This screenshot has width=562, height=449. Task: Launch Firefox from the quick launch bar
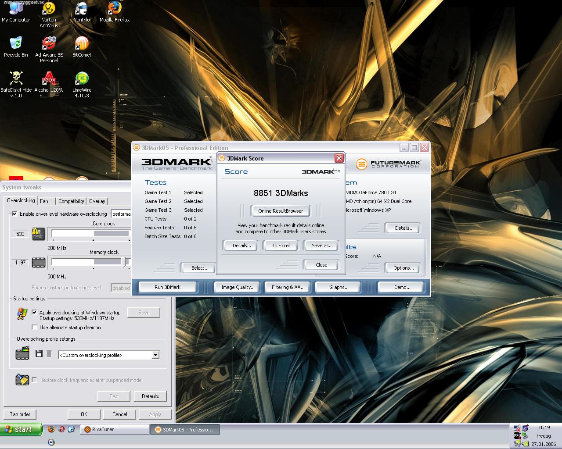[51, 429]
